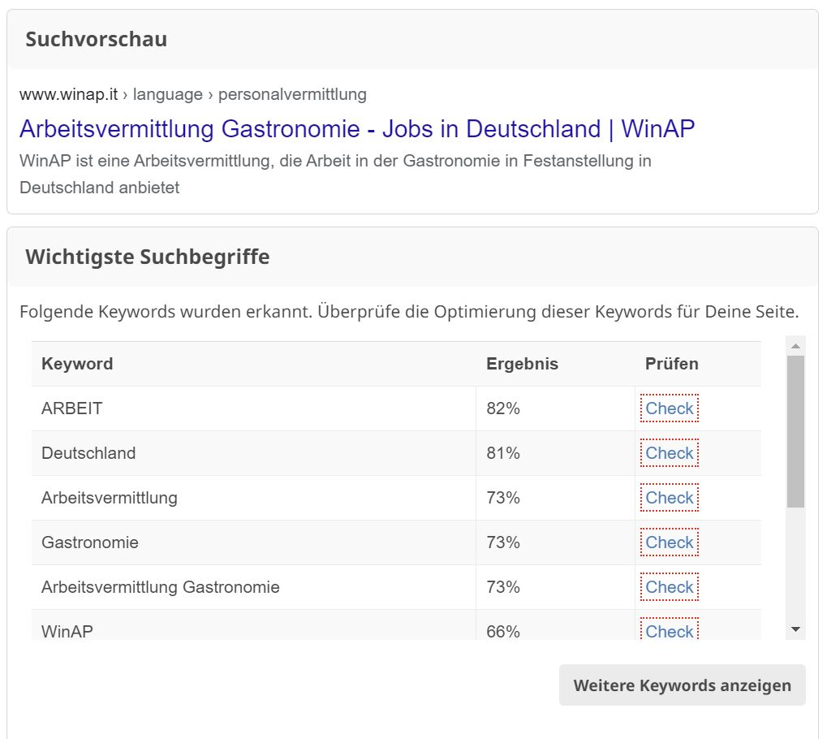Click the Keyword column header

(x=77, y=364)
